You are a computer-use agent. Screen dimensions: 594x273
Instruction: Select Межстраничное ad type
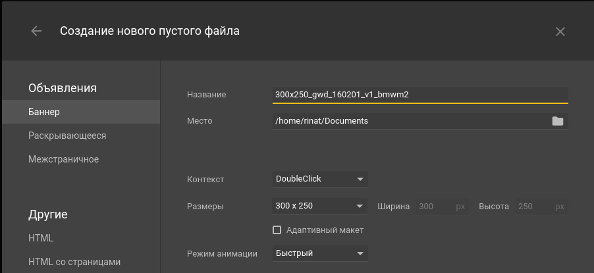(x=63, y=159)
